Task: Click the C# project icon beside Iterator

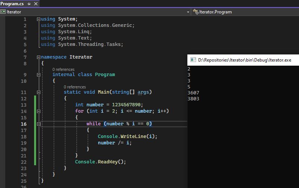Action: point(3,12)
